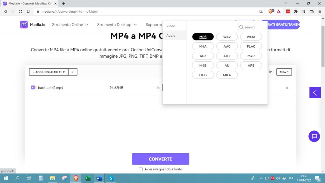Select the MP3 output format
325x183 pixels.
203,37
